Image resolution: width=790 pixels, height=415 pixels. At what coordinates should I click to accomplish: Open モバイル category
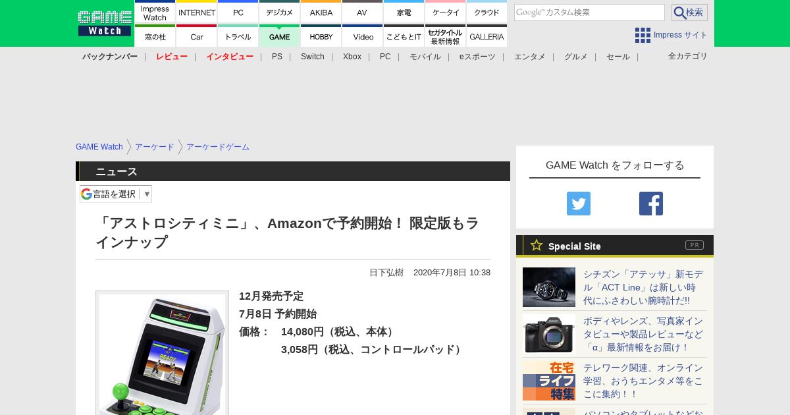425,57
